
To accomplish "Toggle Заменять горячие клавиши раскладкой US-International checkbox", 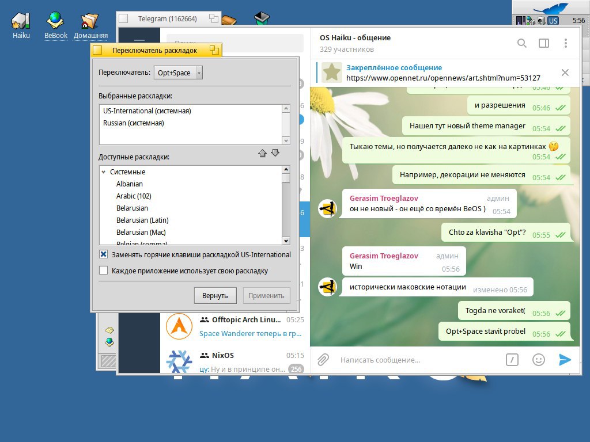I will click(104, 254).
